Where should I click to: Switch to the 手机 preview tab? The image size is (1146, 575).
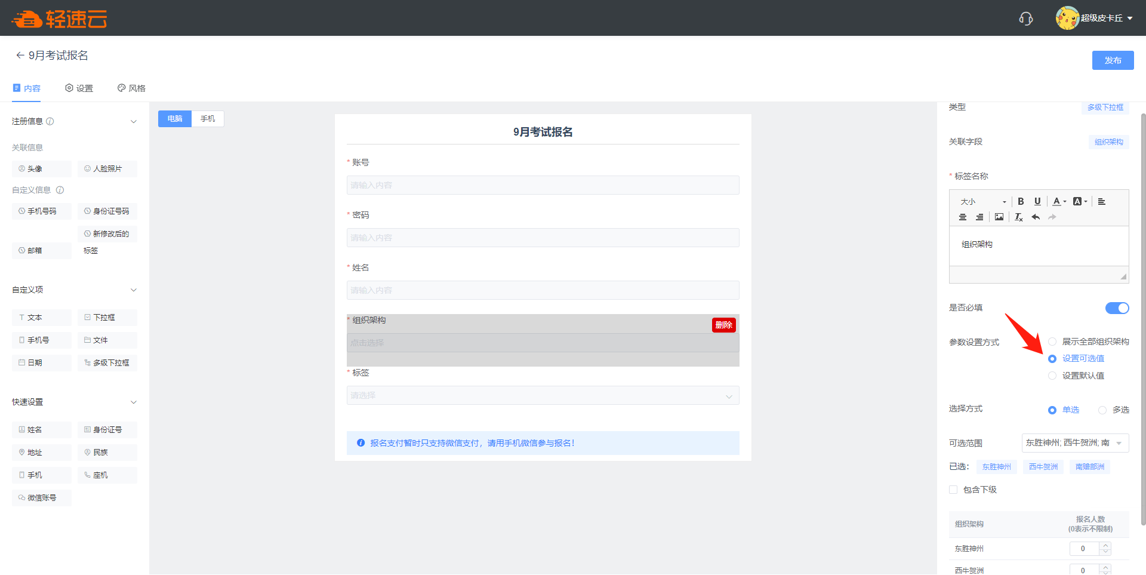click(x=208, y=119)
